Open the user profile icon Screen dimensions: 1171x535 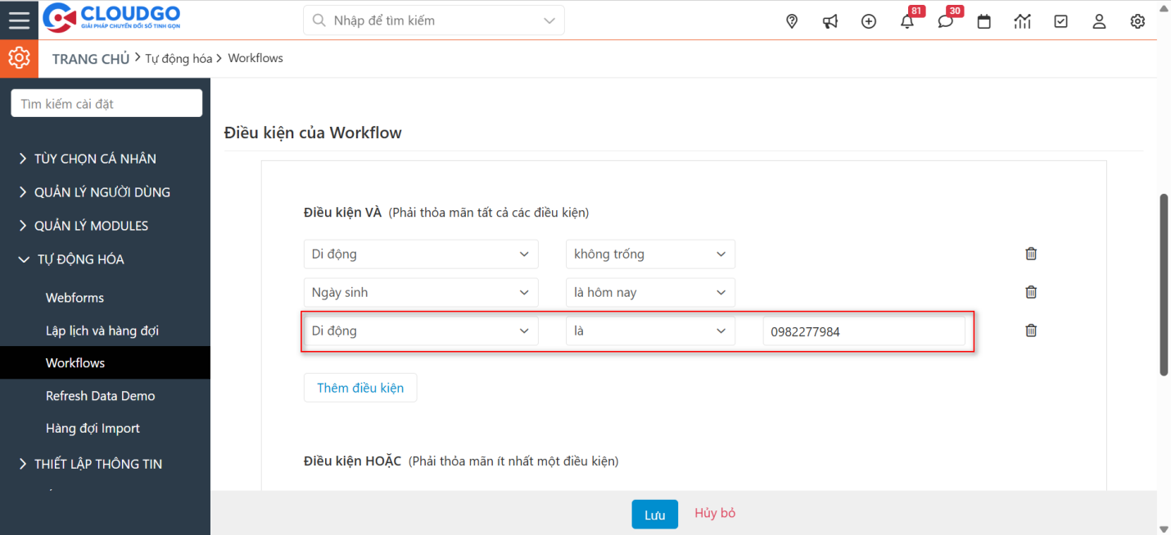(x=1099, y=21)
